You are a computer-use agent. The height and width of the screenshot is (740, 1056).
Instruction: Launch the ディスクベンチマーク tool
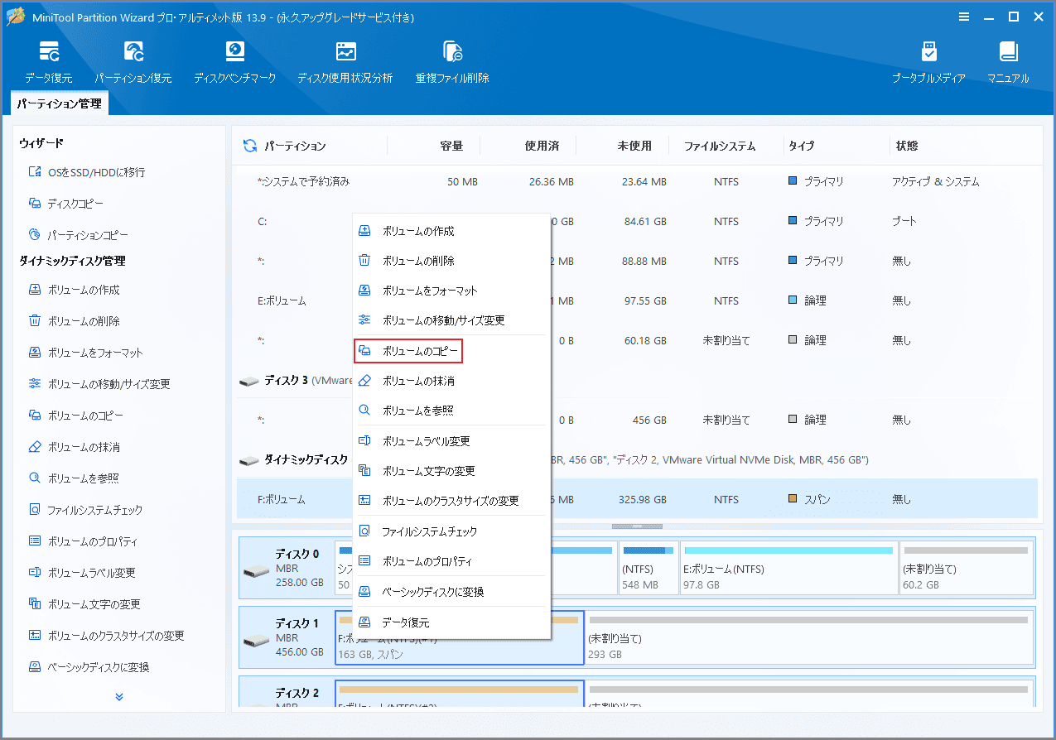(236, 61)
